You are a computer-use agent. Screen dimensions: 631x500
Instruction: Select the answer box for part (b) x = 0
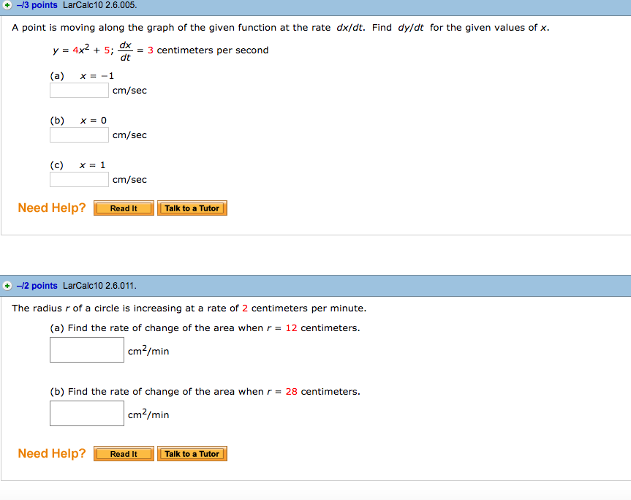[x=78, y=135]
